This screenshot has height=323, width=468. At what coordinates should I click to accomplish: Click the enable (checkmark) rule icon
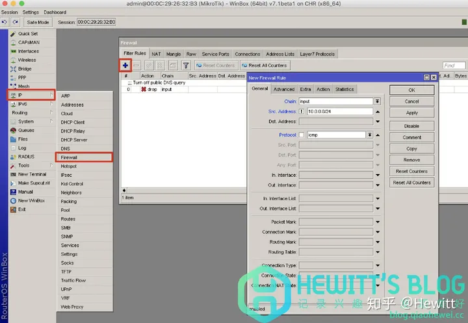(x=149, y=66)
